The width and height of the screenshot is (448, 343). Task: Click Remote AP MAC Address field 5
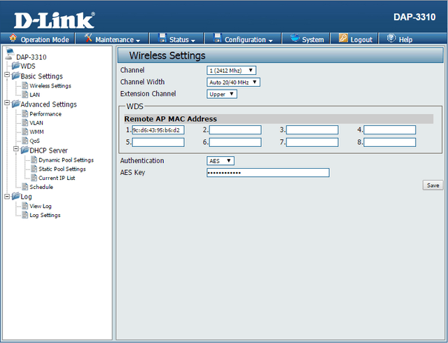click(158, 142)
